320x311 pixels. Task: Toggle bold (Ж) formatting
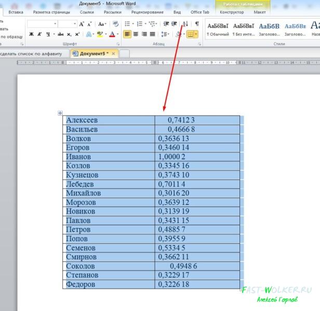[31, 34]
